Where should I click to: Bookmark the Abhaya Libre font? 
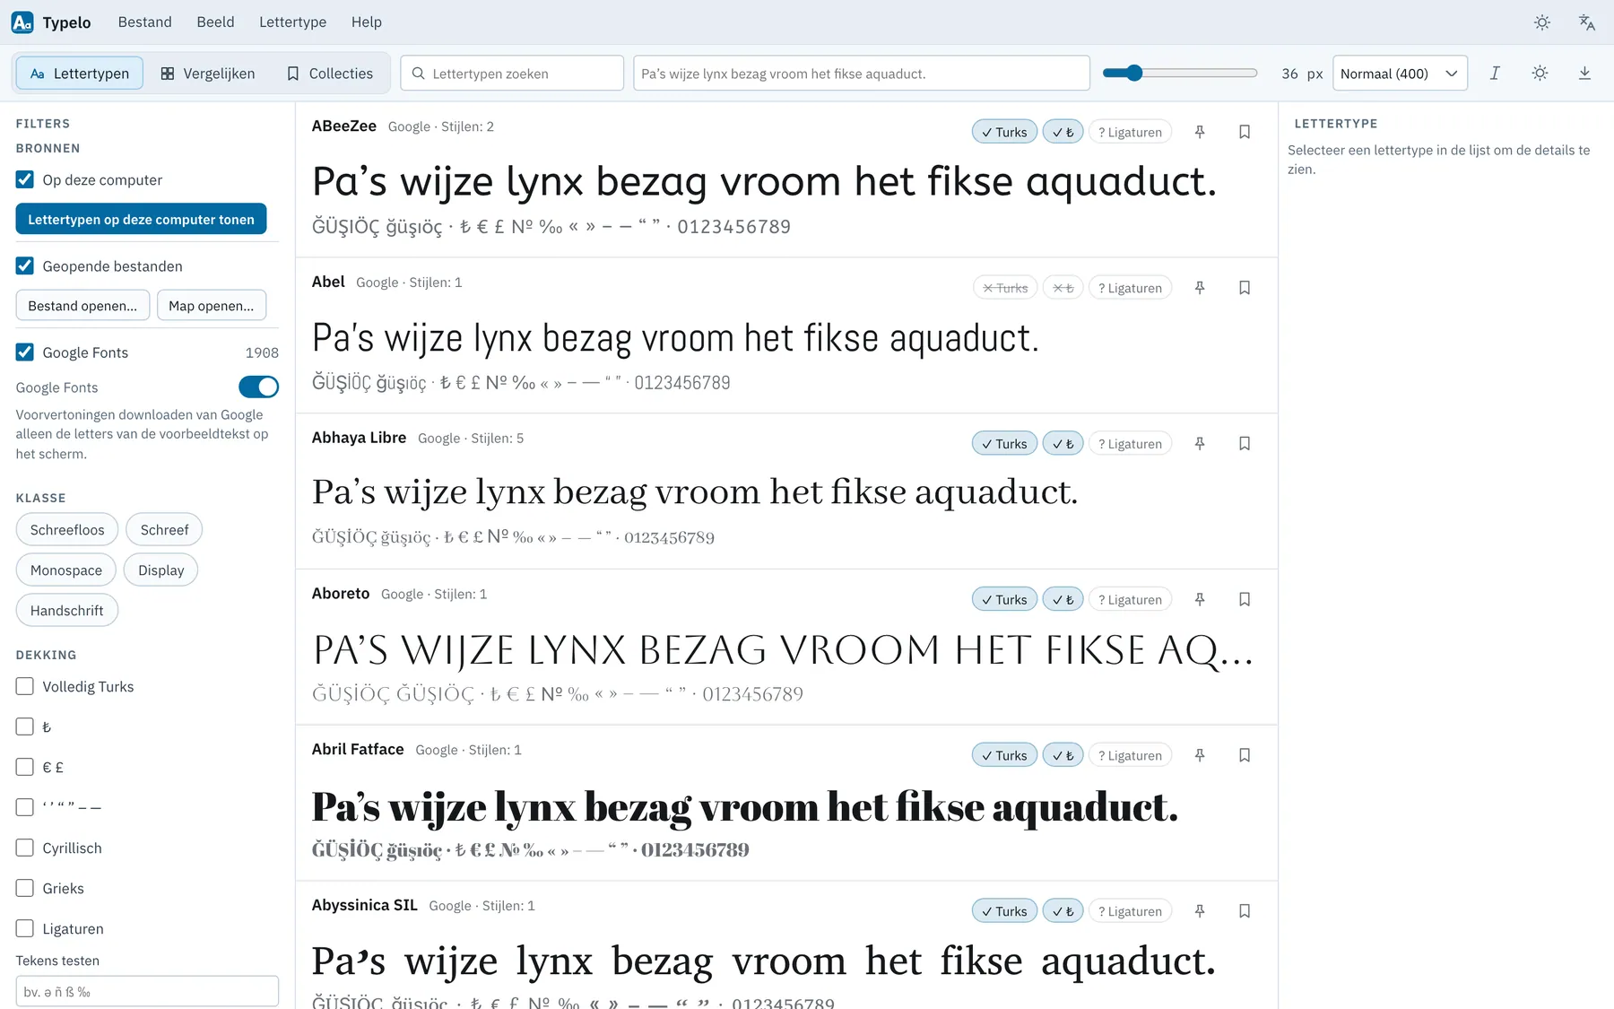pos(1245,444)
